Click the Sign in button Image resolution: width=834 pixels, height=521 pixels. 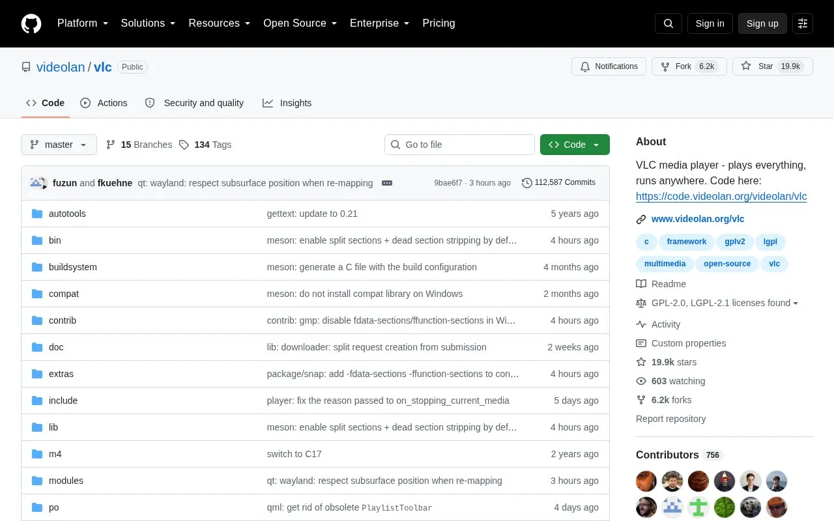coord(710,23)
